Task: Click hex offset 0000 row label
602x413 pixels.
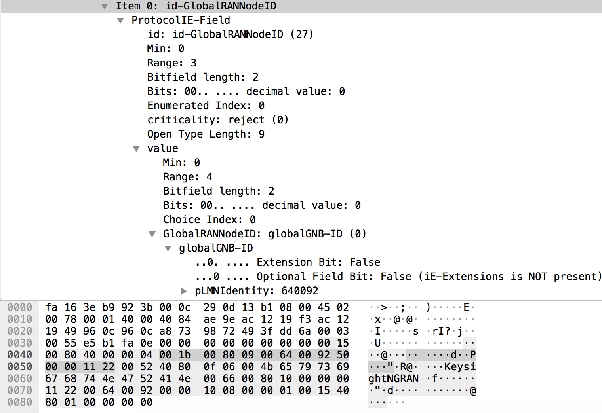Action: [20, 307]
